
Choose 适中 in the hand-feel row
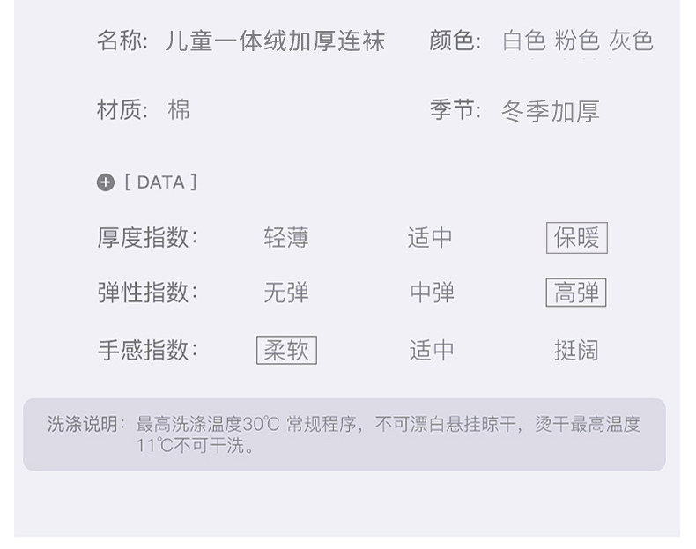tap(432, 350)
